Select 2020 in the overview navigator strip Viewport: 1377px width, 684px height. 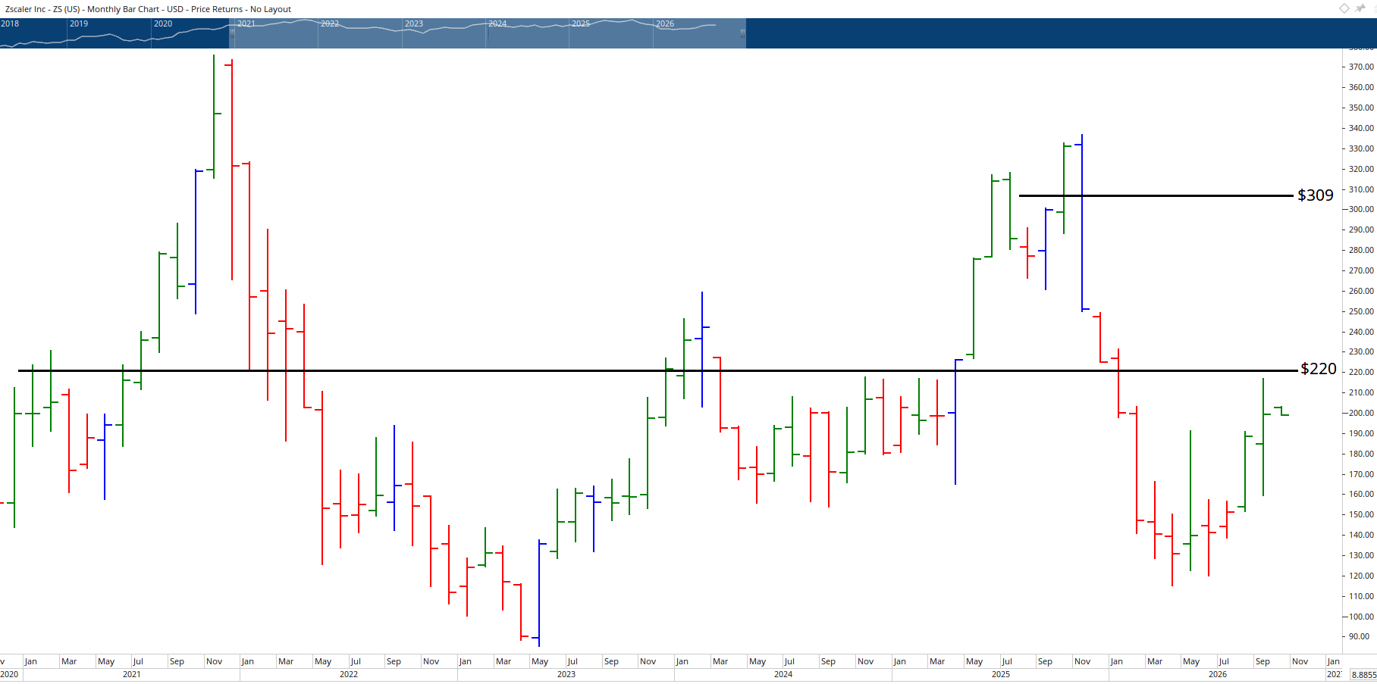(x=163, y=23)
